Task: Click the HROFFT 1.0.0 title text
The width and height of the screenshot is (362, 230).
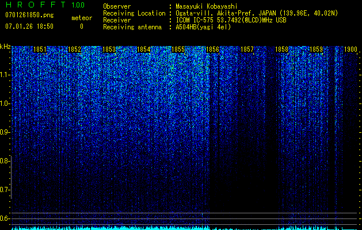Action: pos(45,5)
